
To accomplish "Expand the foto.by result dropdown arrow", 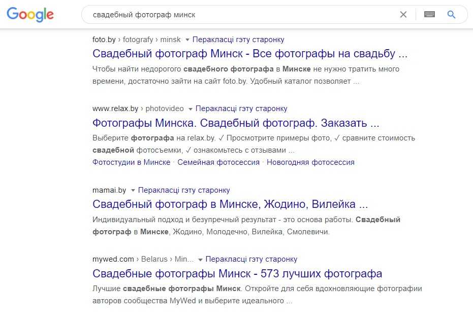I will (x=187, y=40).
